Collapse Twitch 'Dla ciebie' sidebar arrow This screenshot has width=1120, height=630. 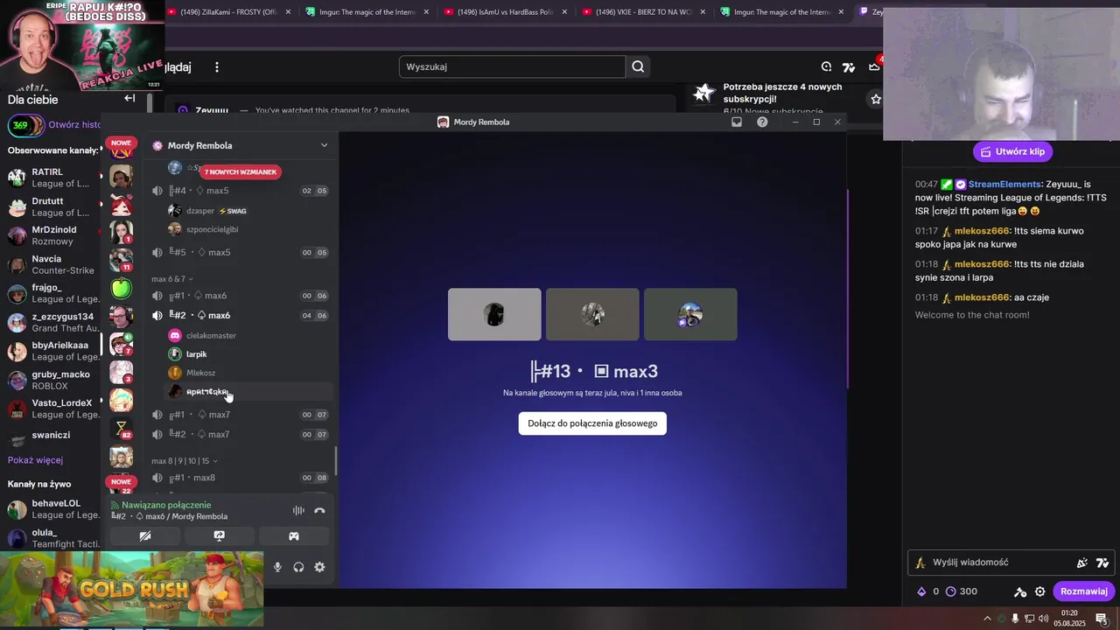tap(129, 98)
